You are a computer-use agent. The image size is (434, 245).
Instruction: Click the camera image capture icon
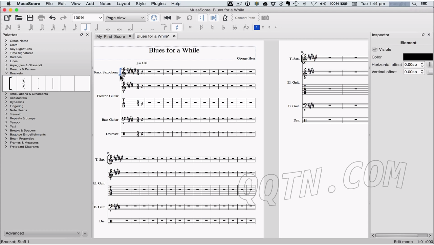coord(265,18)
